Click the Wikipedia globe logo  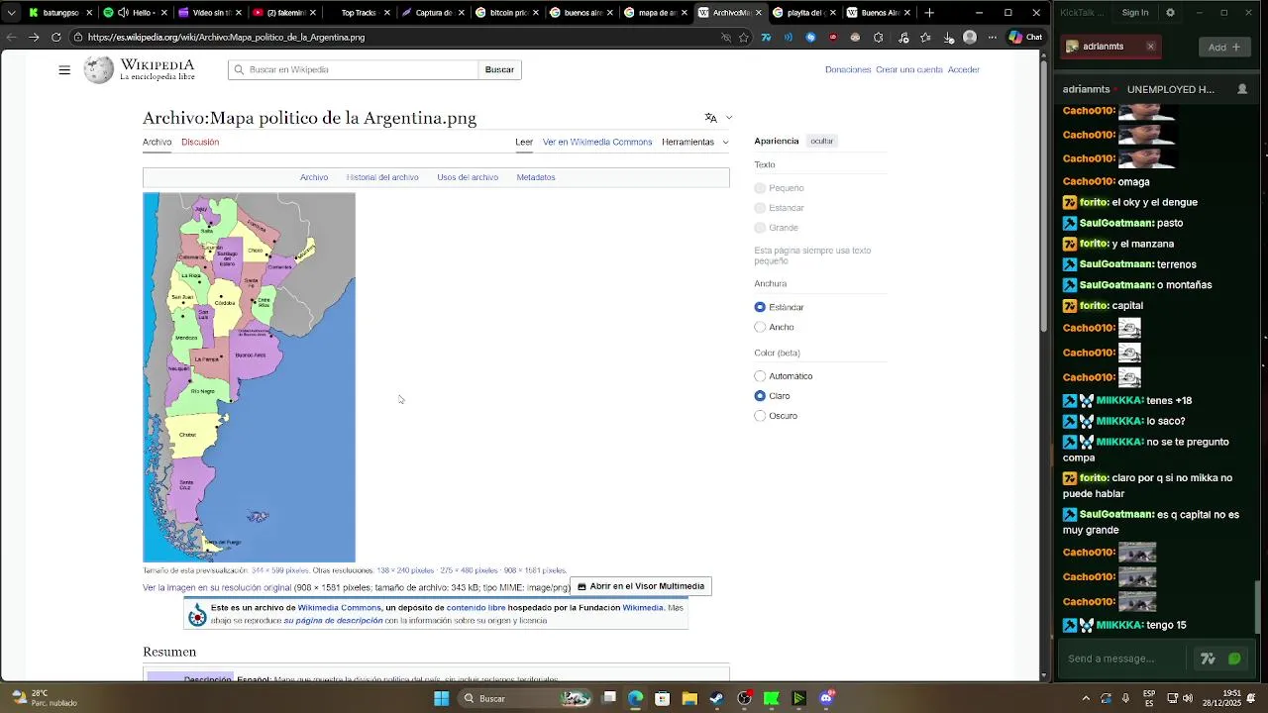click(98, 69)
